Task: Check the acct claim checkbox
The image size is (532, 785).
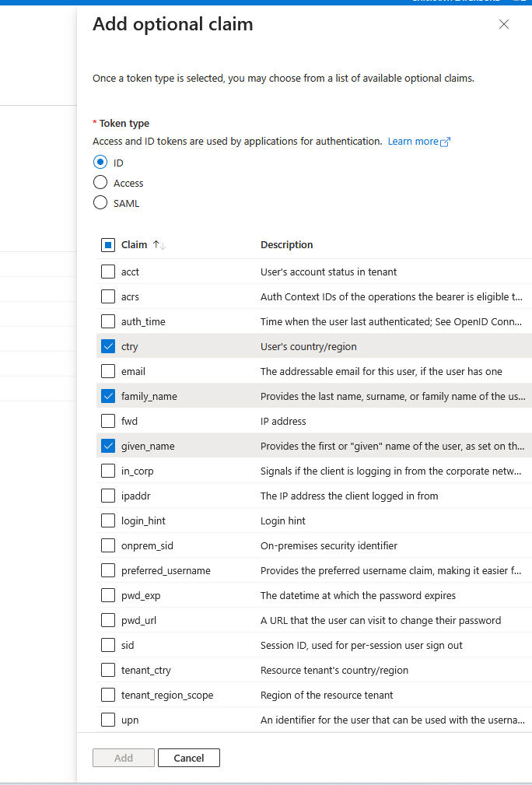Action: click(108, 272)
